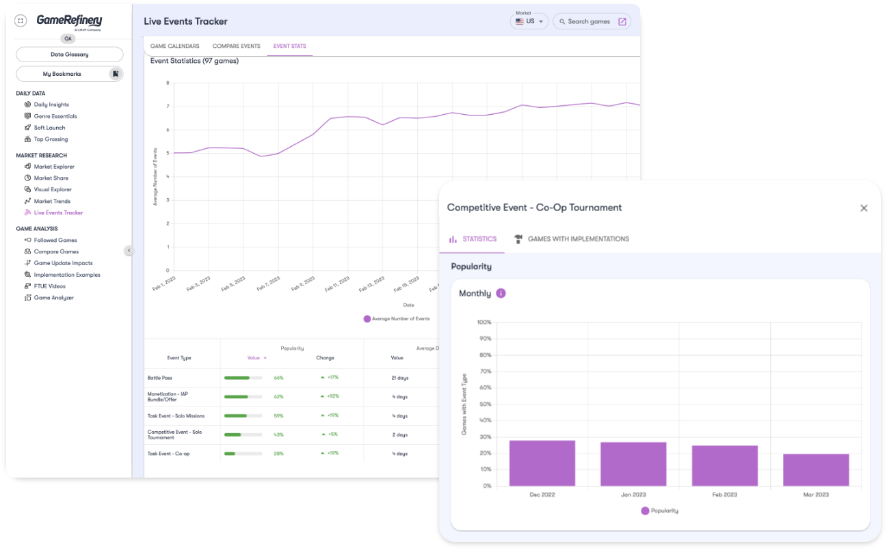Open Market Explorer under Market Research
Viewport: 887px width, 550px height.
point(53,166)
